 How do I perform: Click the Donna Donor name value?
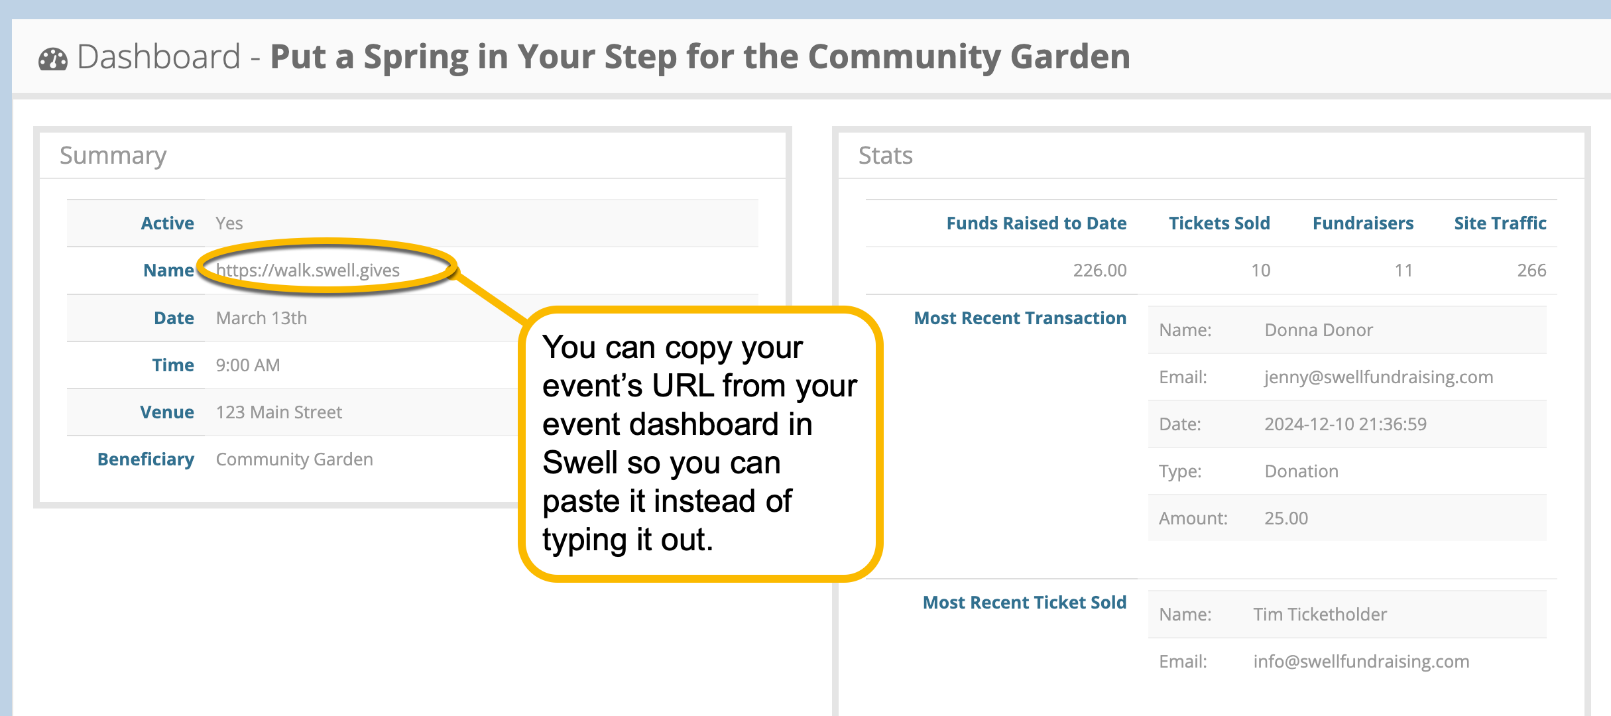pyautogui.click(x=1318, y=330)
